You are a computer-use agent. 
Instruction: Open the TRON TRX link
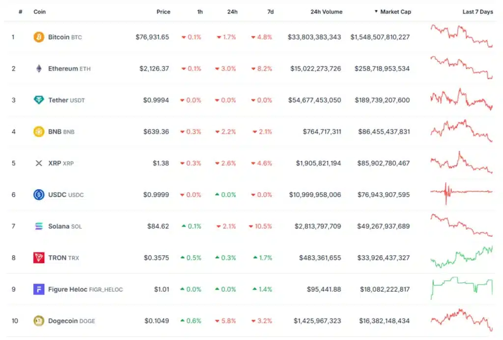(63, 258)
